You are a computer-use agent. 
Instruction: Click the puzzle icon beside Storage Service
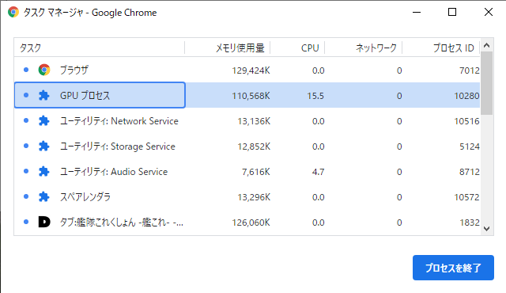coord(44,146)
